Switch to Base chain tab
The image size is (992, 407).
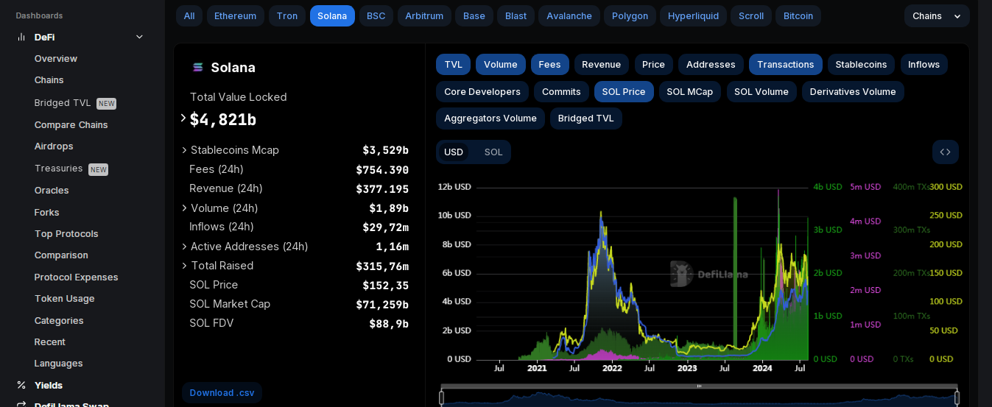474,16
